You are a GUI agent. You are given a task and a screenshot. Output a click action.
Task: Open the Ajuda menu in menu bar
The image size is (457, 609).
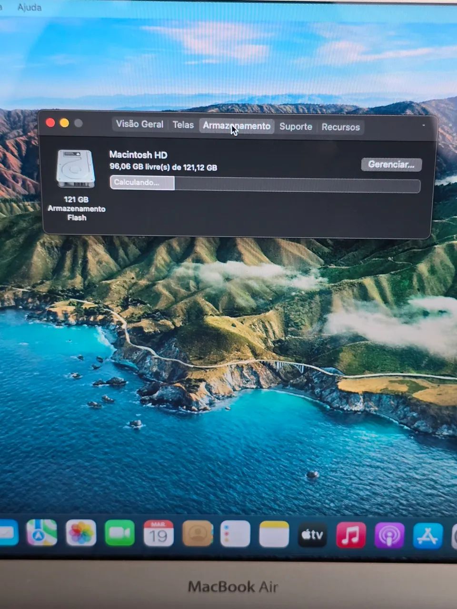[29, 7]
